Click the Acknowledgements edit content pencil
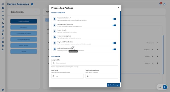 (73, 48)
